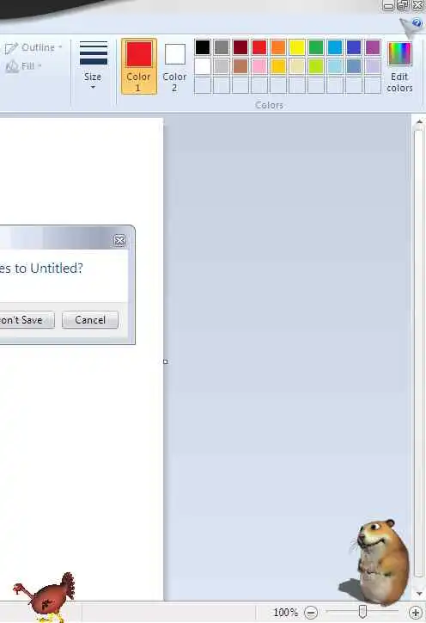Select Color 1 foreground box
Screen dimensions: 426x623
tap(139, 66)
